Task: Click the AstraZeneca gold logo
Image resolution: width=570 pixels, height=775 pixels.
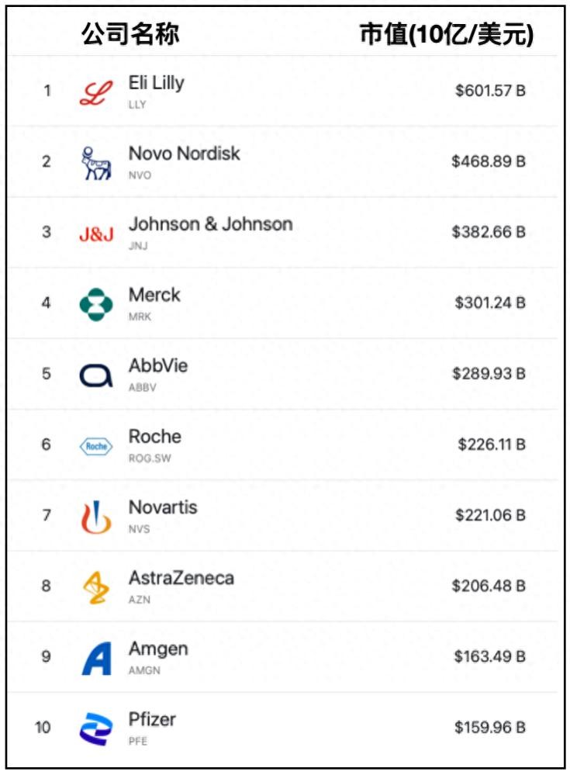Action: click(96, 587)
